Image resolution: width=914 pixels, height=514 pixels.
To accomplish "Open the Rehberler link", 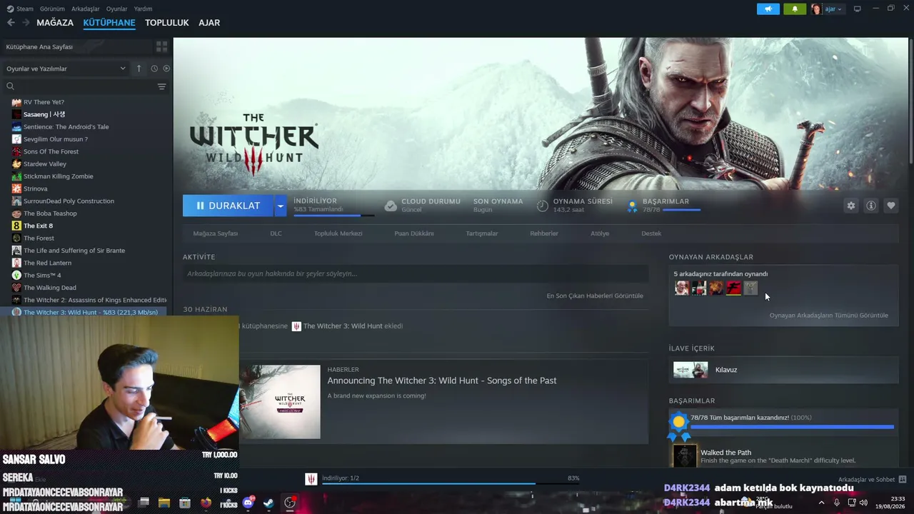I will [544, 233].
